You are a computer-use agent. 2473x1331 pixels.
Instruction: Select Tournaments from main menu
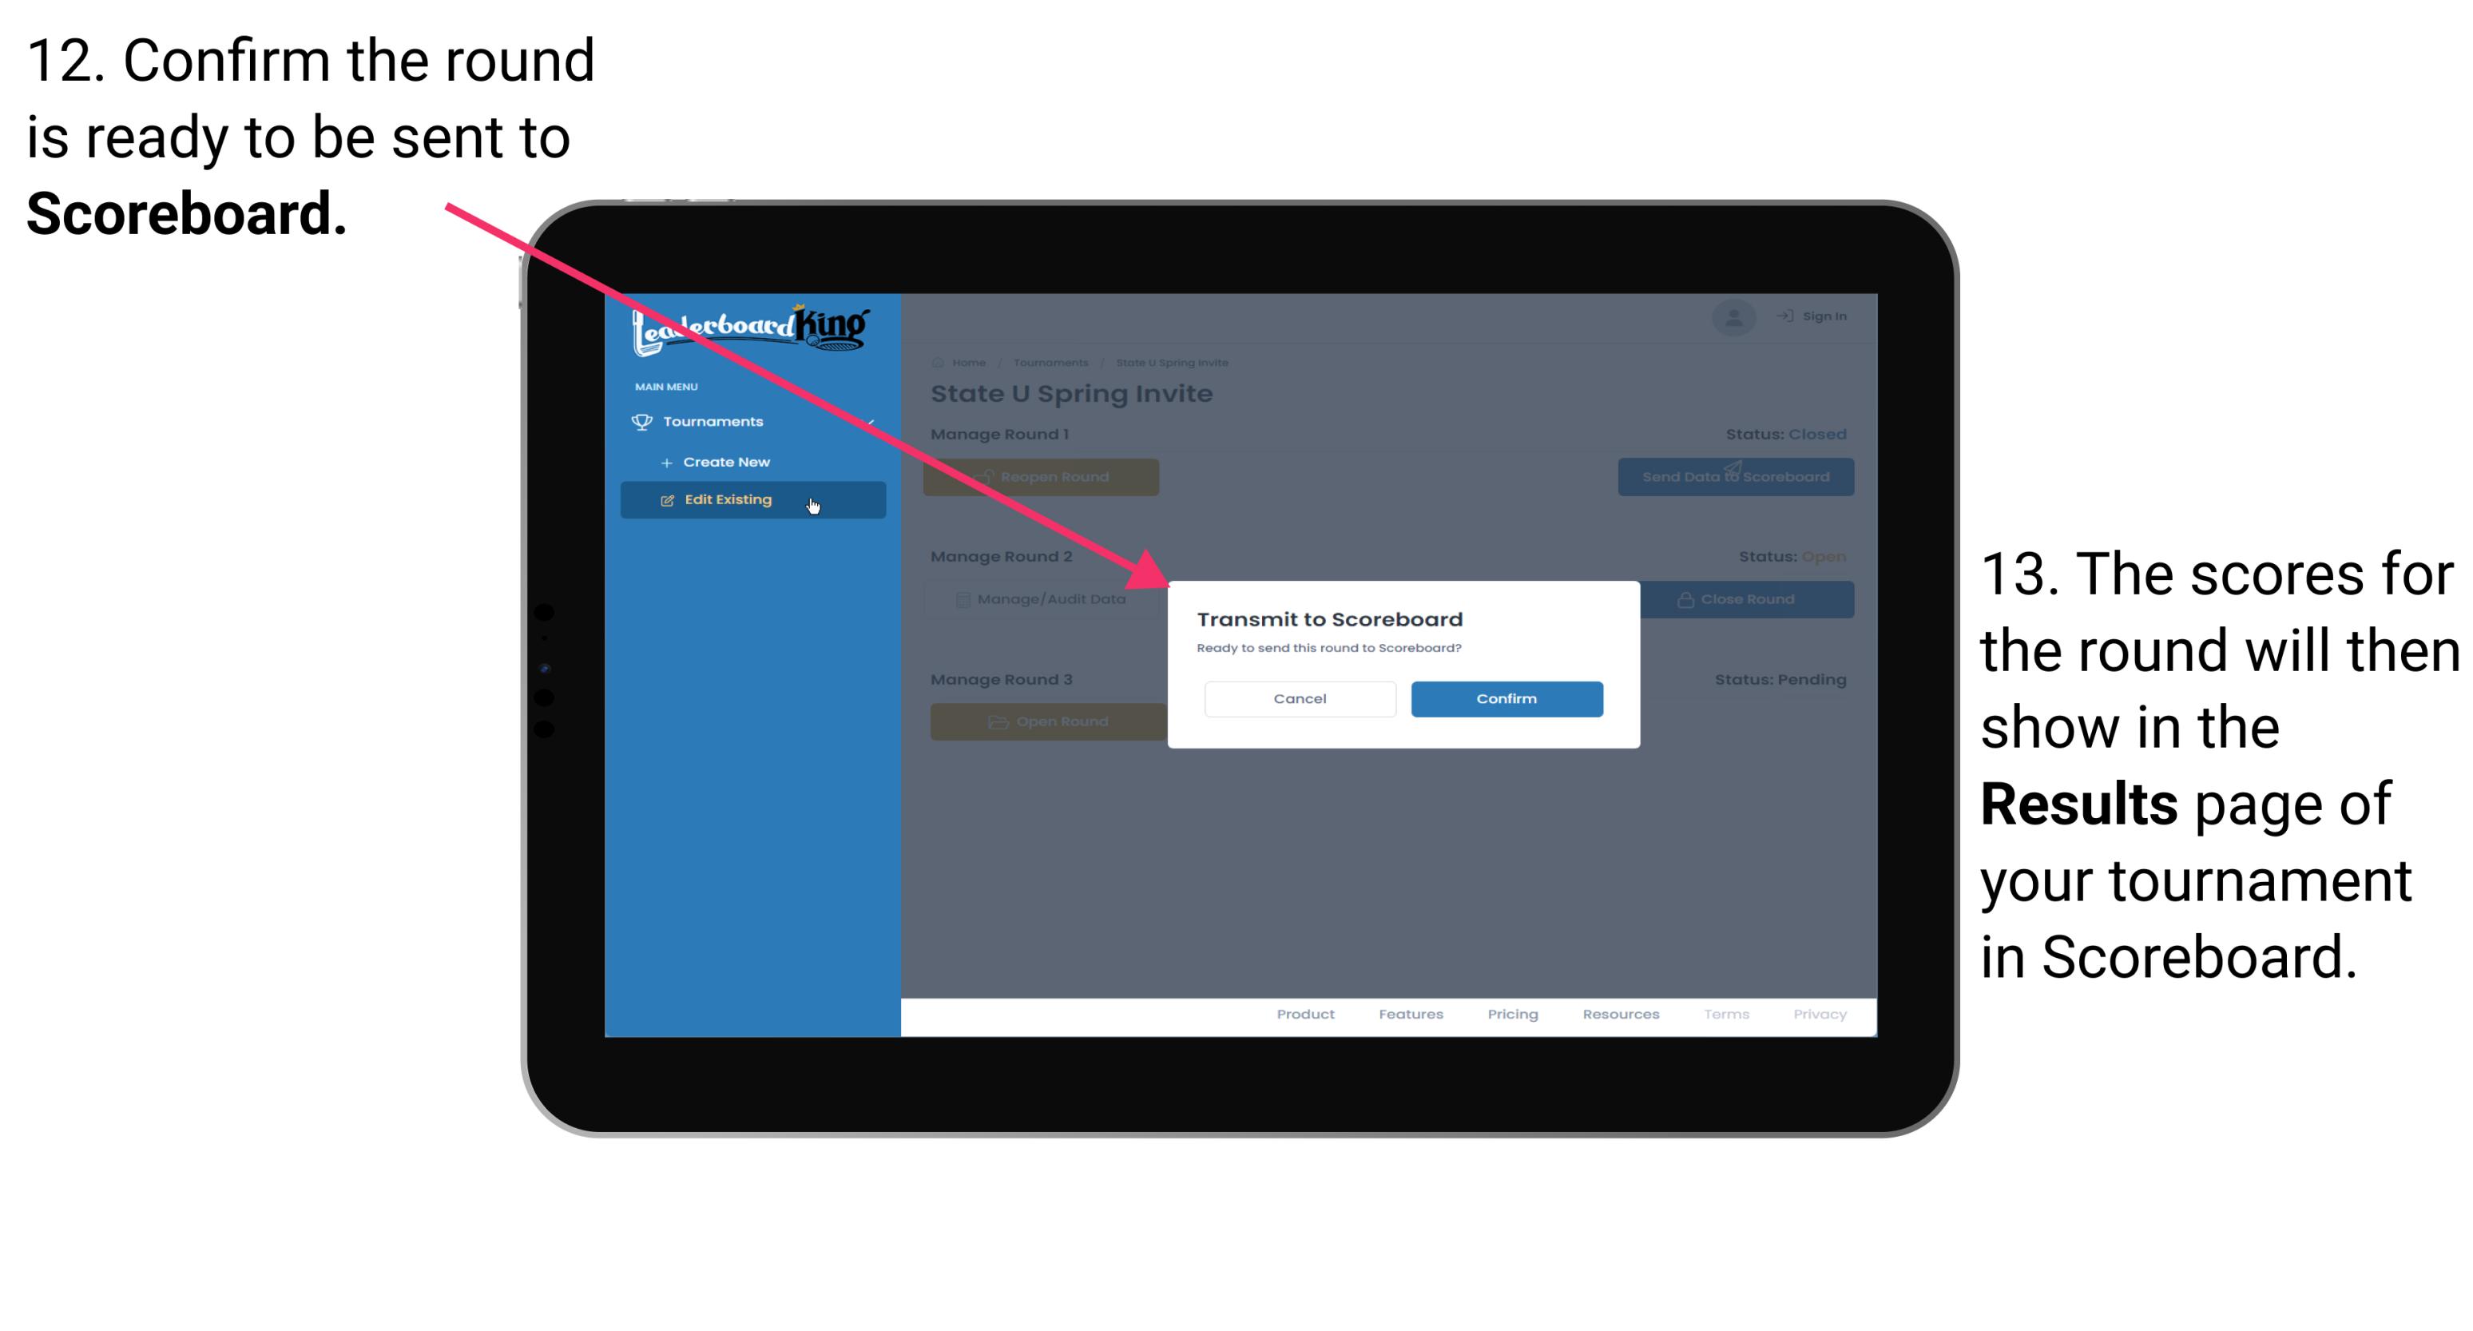pos(715,421)
